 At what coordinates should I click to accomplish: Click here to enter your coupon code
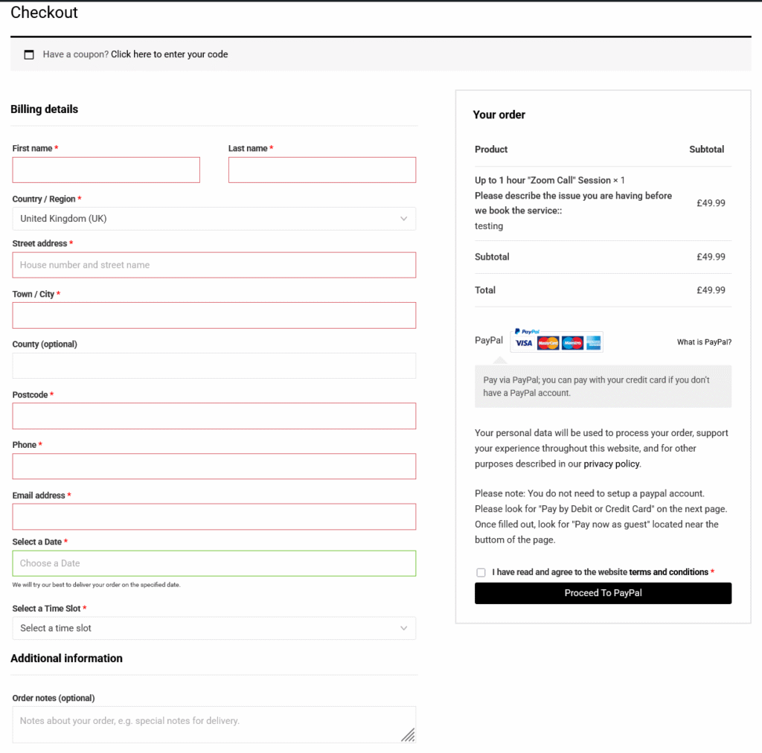pos(170,54)
